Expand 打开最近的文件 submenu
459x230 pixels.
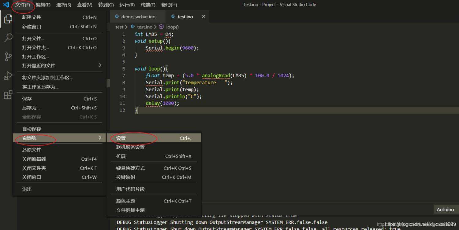59,65
